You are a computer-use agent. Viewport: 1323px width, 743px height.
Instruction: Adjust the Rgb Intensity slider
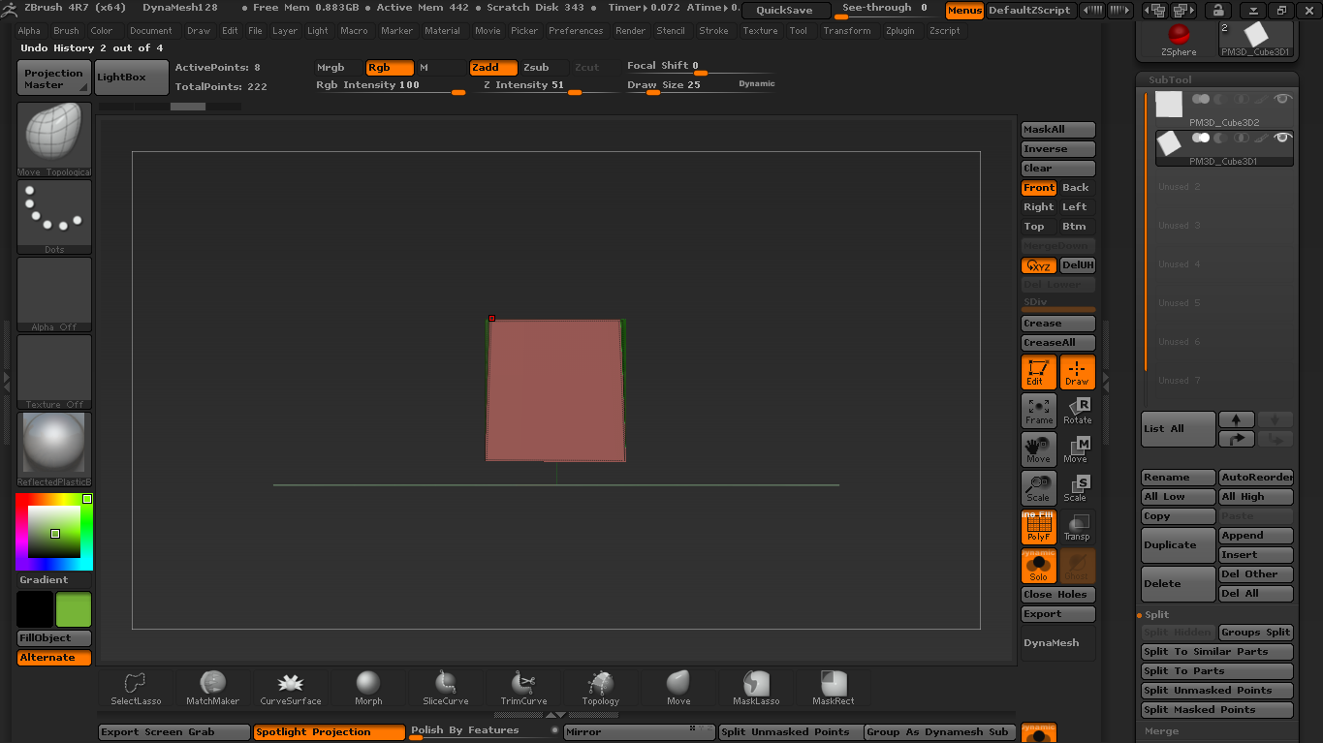(x=391, y=85)
